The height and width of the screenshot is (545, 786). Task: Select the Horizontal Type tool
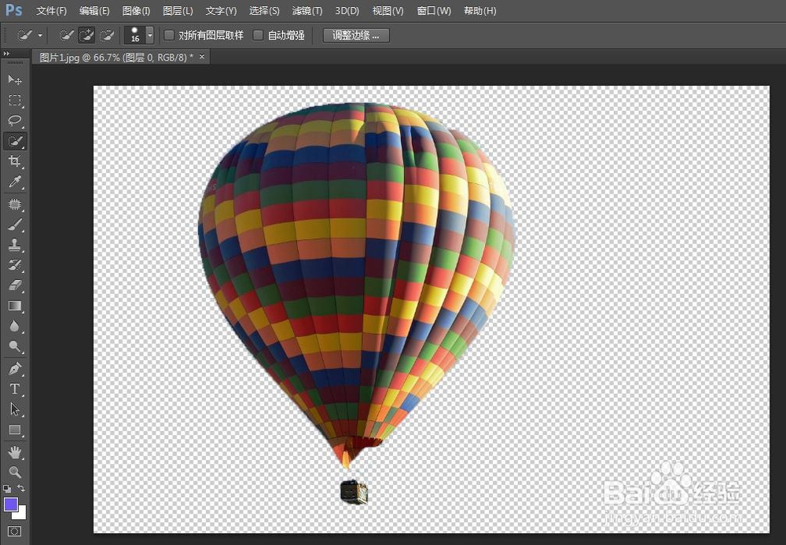point(15,388)
